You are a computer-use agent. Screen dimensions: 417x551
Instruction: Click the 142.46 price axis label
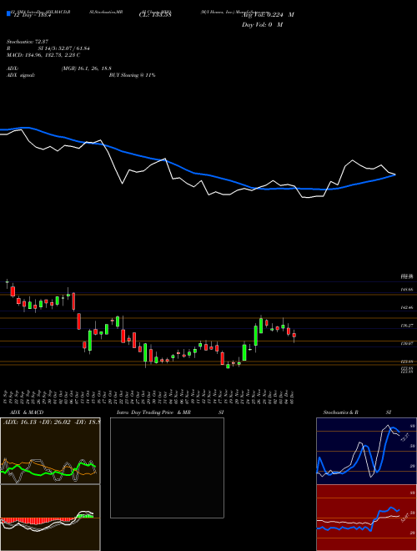(407, 307)
